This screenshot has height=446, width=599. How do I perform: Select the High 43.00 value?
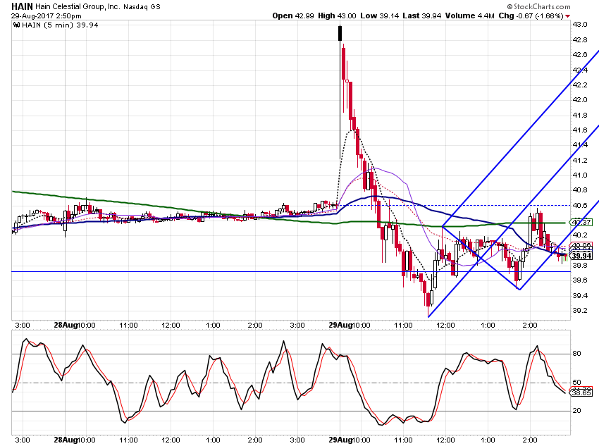pyautogui.click(x=337, y=16)
